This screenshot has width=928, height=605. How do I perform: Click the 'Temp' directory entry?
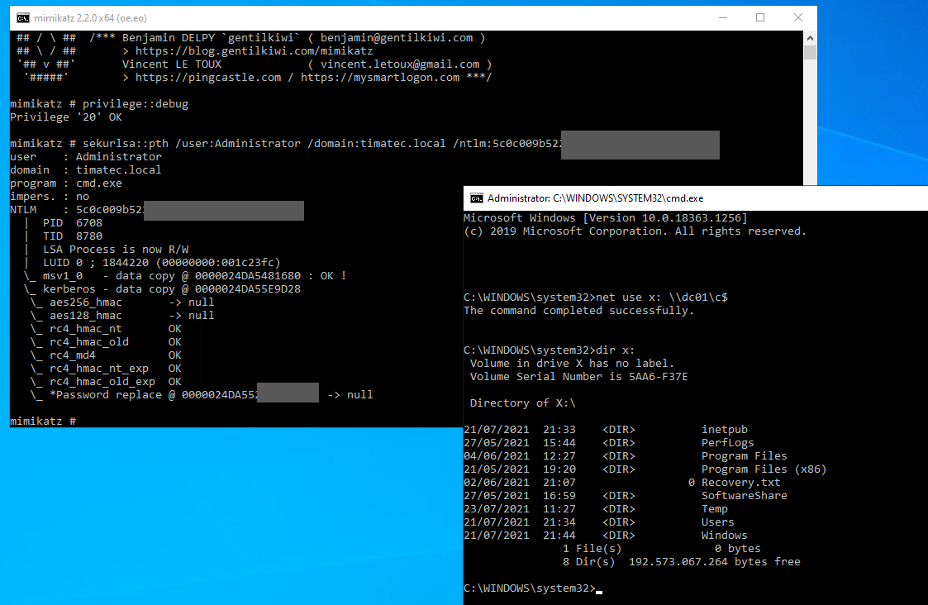[x=714, y=509]
